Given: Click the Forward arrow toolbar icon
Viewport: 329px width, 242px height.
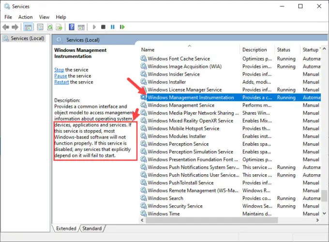Looking at the screenshot, I should coord(15,27).
